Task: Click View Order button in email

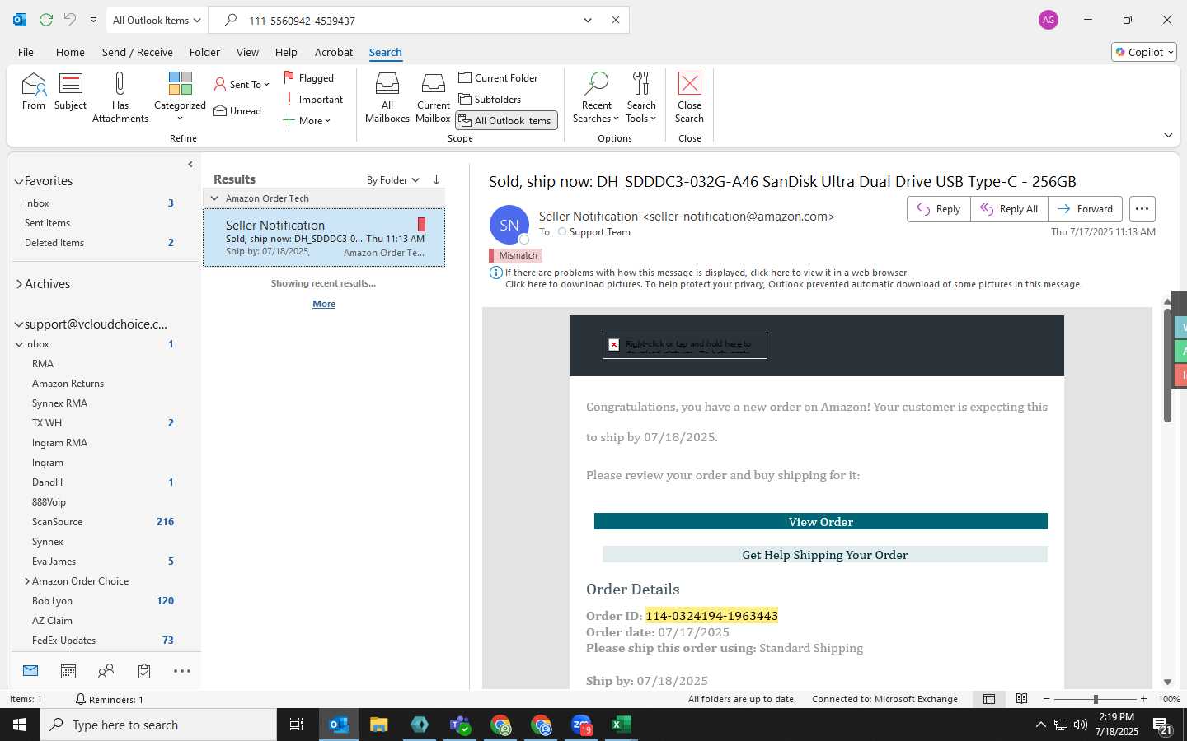Action: [821, 522]
